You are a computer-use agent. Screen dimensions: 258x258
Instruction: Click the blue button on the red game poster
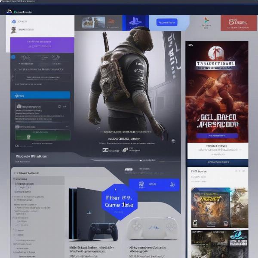coord(217,136)
